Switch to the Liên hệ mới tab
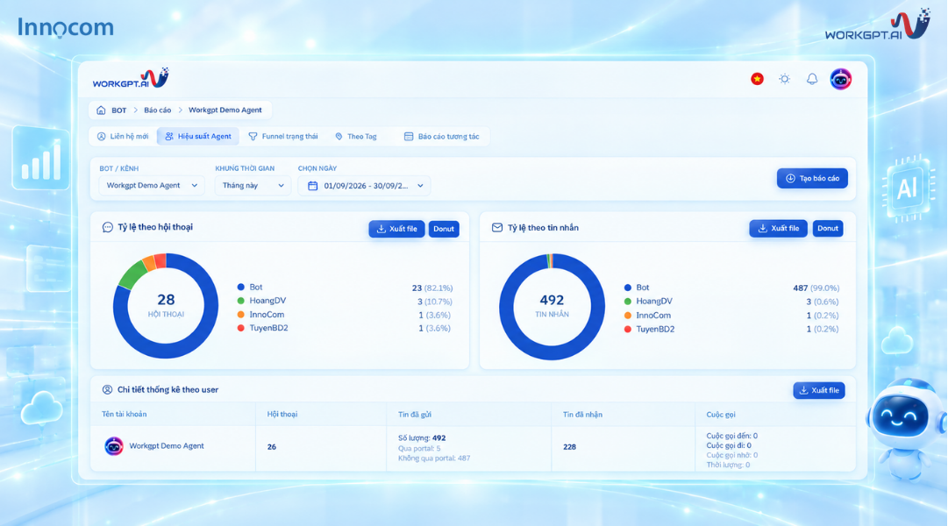This screenshot has height=526, width=948. pos(124,136)
